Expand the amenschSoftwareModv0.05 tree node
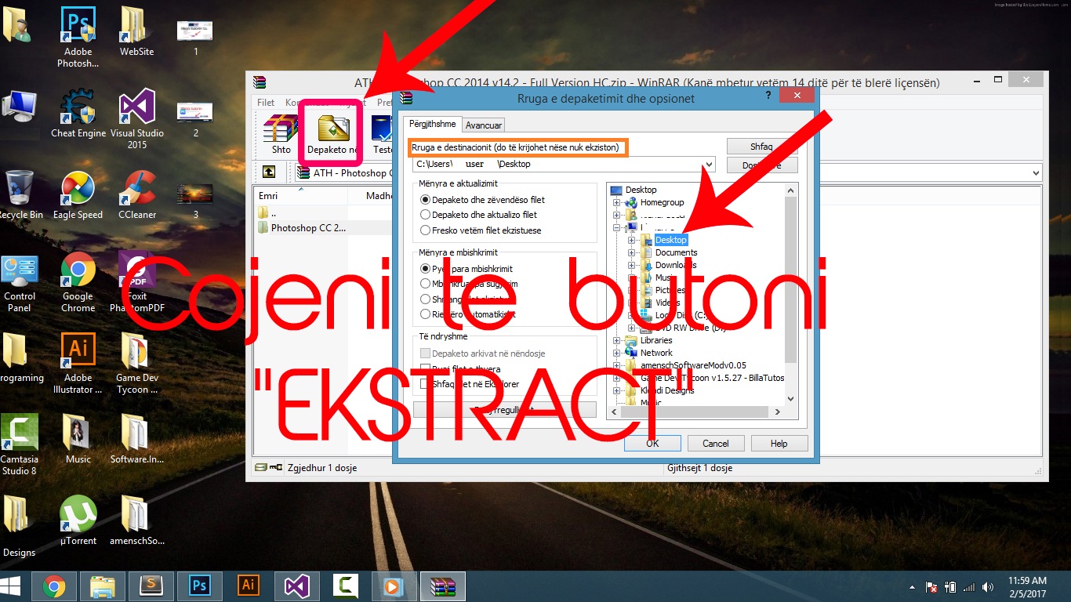Screen dimensions: 1071x602 coord(617,365)
